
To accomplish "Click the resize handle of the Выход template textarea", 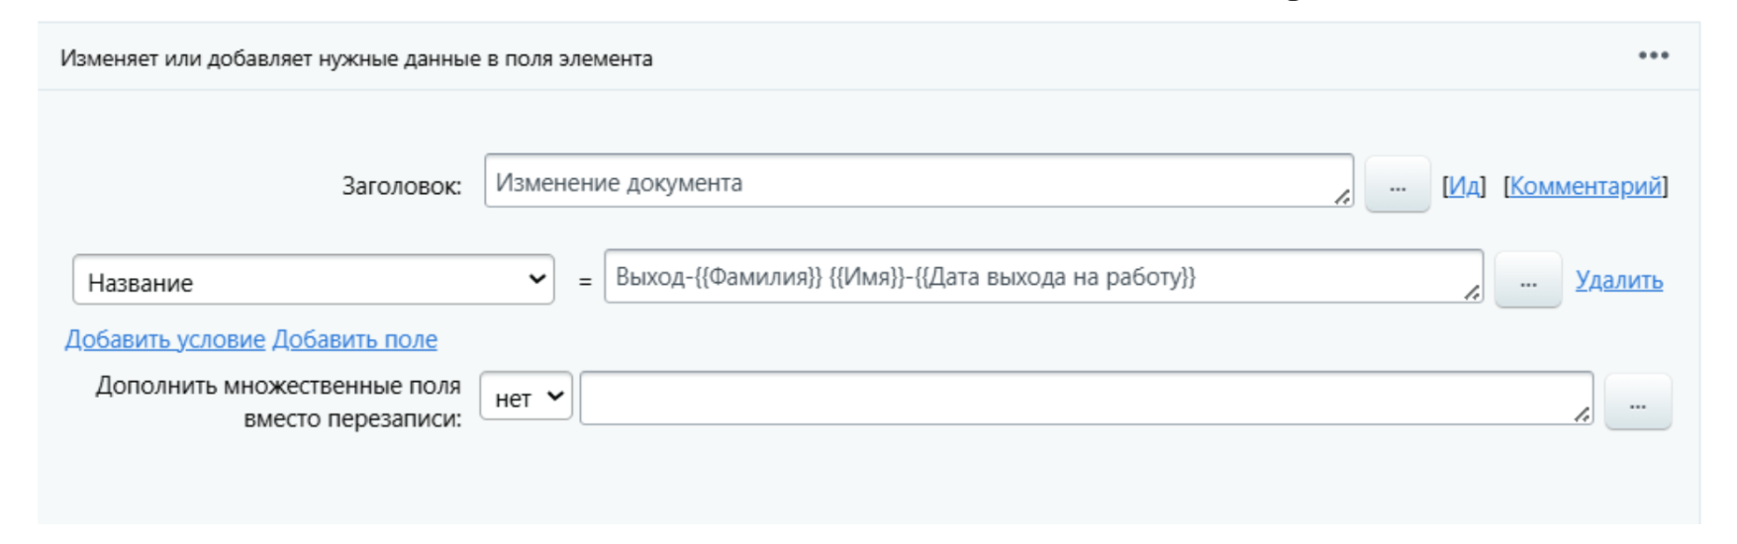I will click(1472, 292).
